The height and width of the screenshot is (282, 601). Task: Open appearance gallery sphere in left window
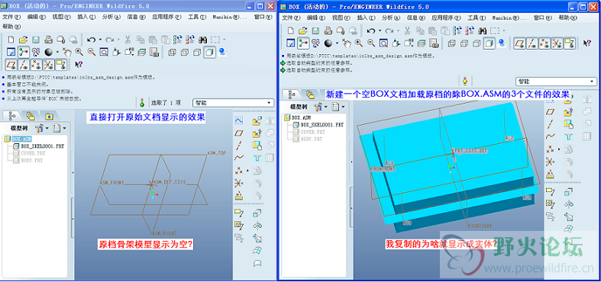point(48,52)
